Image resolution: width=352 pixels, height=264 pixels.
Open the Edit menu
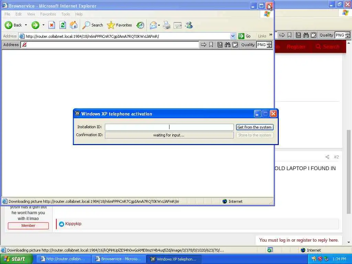pyautogui.click(x=19, y=14)
